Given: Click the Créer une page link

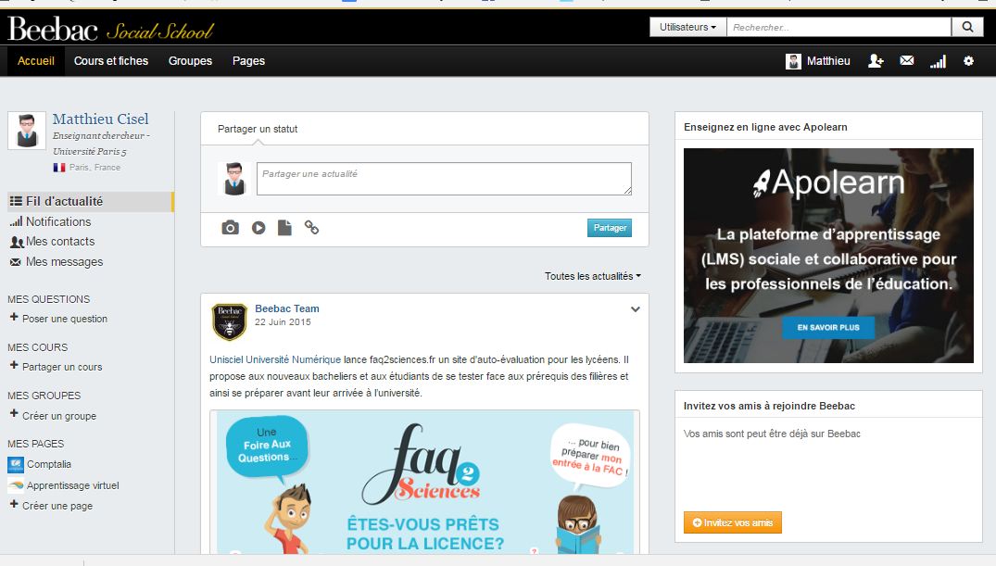Looking at the screenshot, I should [x=57, y=507].
